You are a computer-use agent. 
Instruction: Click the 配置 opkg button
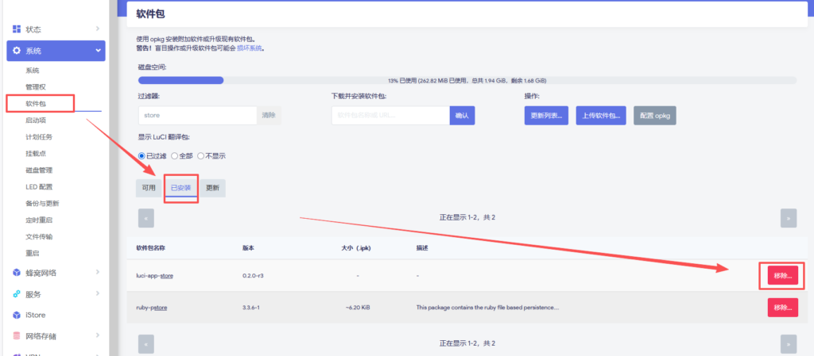pos(655,116)
